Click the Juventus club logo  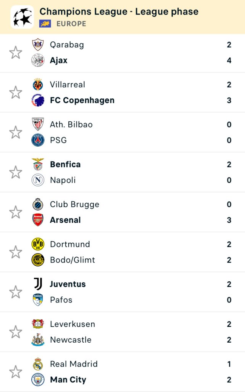(x=38, y=284)
